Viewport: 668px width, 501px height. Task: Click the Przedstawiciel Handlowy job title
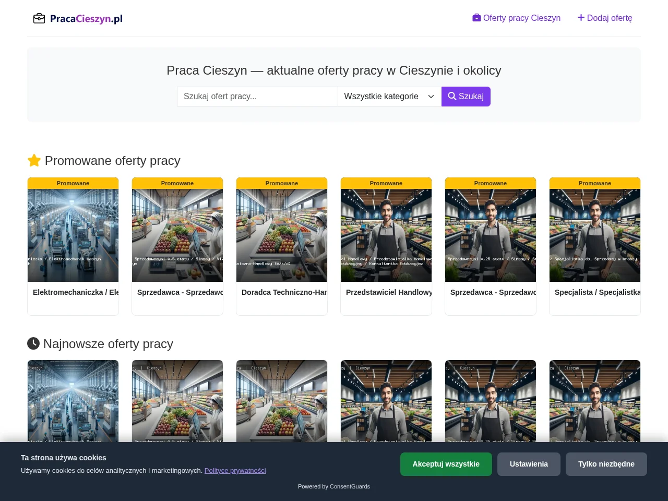point(389,292)
